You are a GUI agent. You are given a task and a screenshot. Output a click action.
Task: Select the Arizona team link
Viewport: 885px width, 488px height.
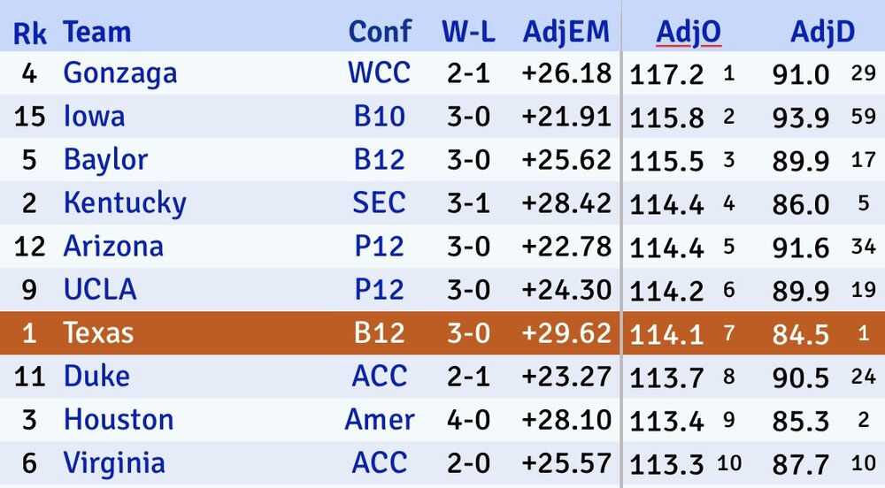pos(113,246)
